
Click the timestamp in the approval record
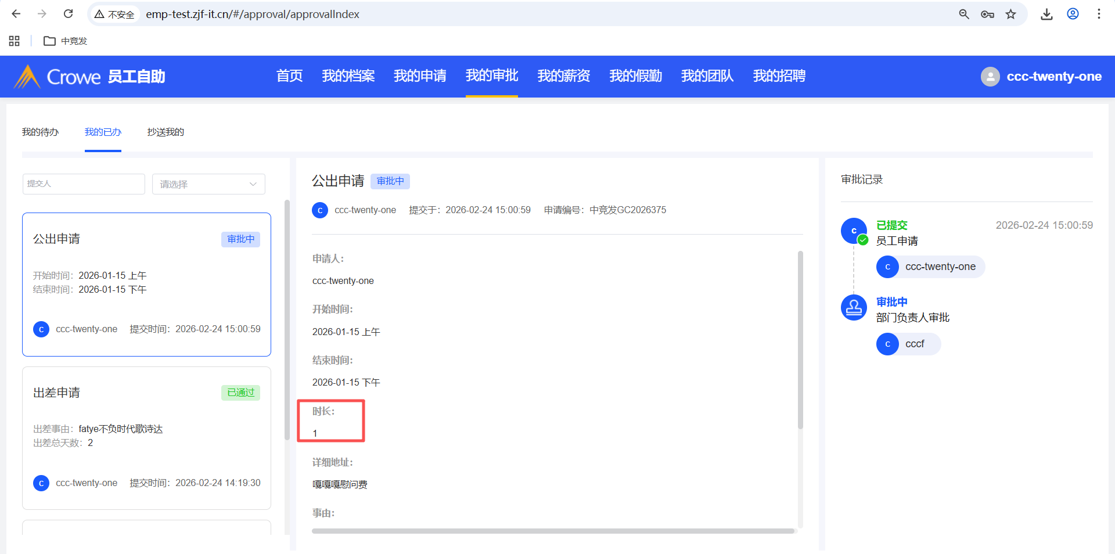pyautogui.click(x=1044, y=225)
